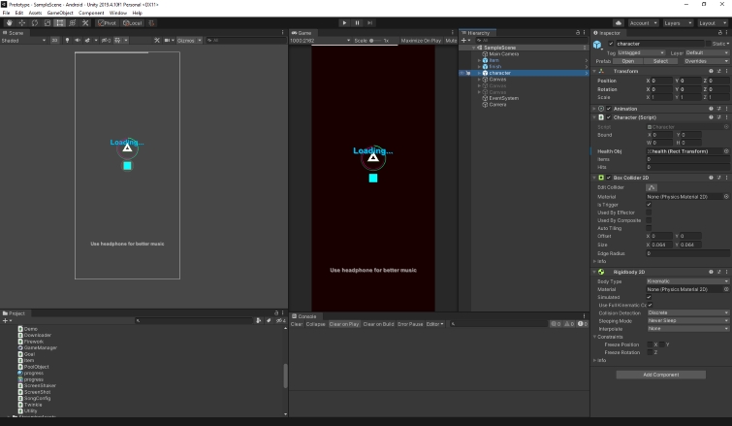Open the Layers dropdown
This screenshot has height=426, width=732.
[678, 23]
